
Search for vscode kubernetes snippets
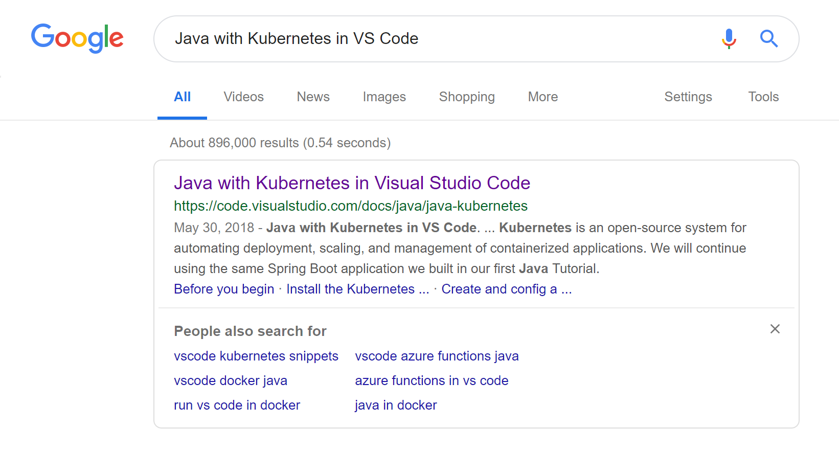click(x=256, y=356)
